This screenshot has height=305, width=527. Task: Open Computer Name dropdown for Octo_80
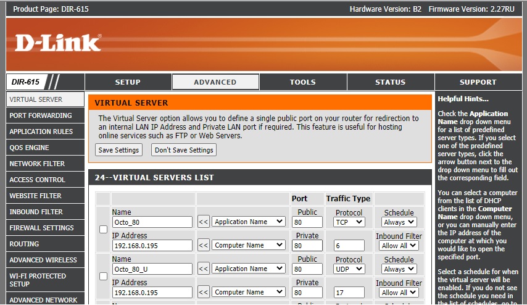coord(248,245)
